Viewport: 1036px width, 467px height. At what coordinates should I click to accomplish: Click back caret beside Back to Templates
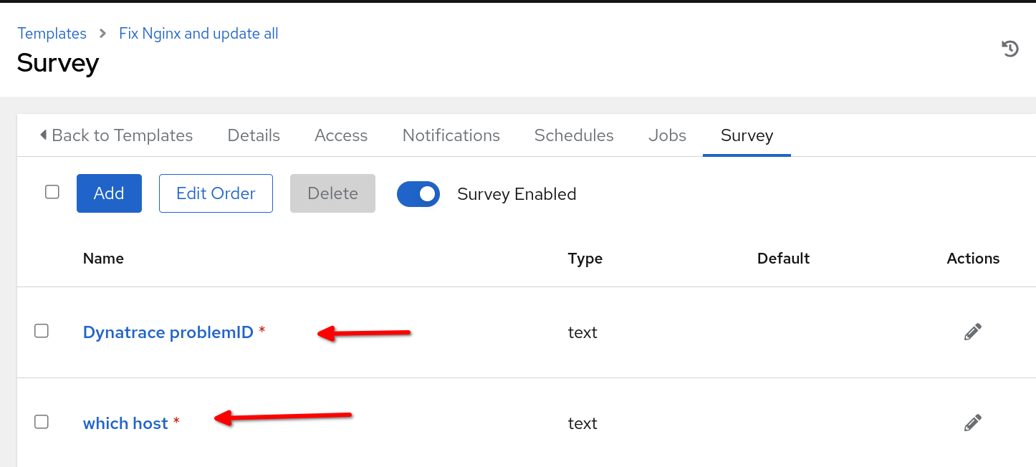(x=44, y=135)
